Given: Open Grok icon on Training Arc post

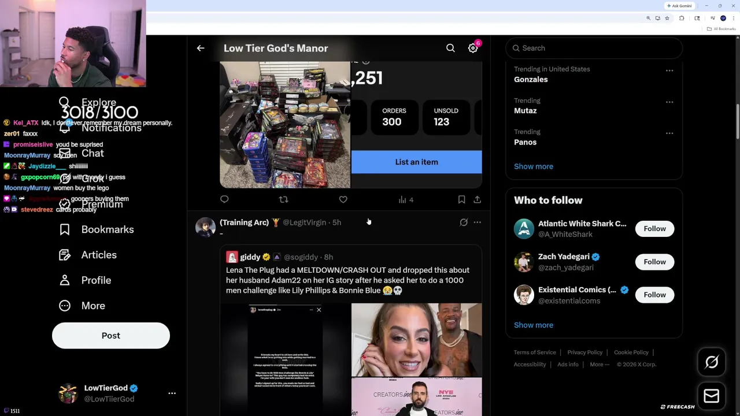Looking at the screenshot, I should click(464, 222).
